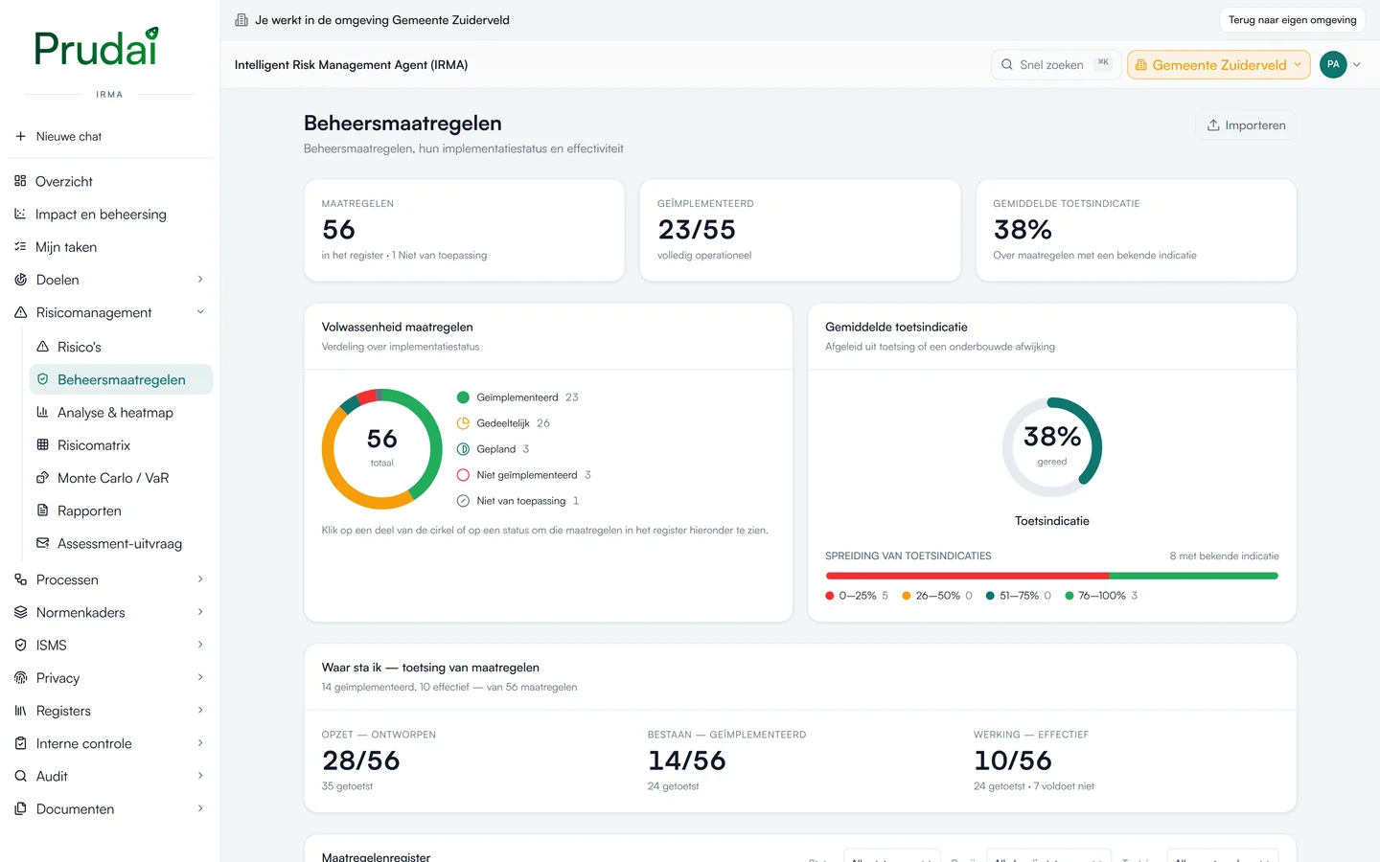
Task: Click the Importeren button
Action: 1246,125
